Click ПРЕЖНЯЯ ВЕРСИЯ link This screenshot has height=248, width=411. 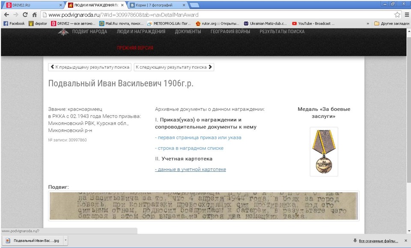pos(135,48)
